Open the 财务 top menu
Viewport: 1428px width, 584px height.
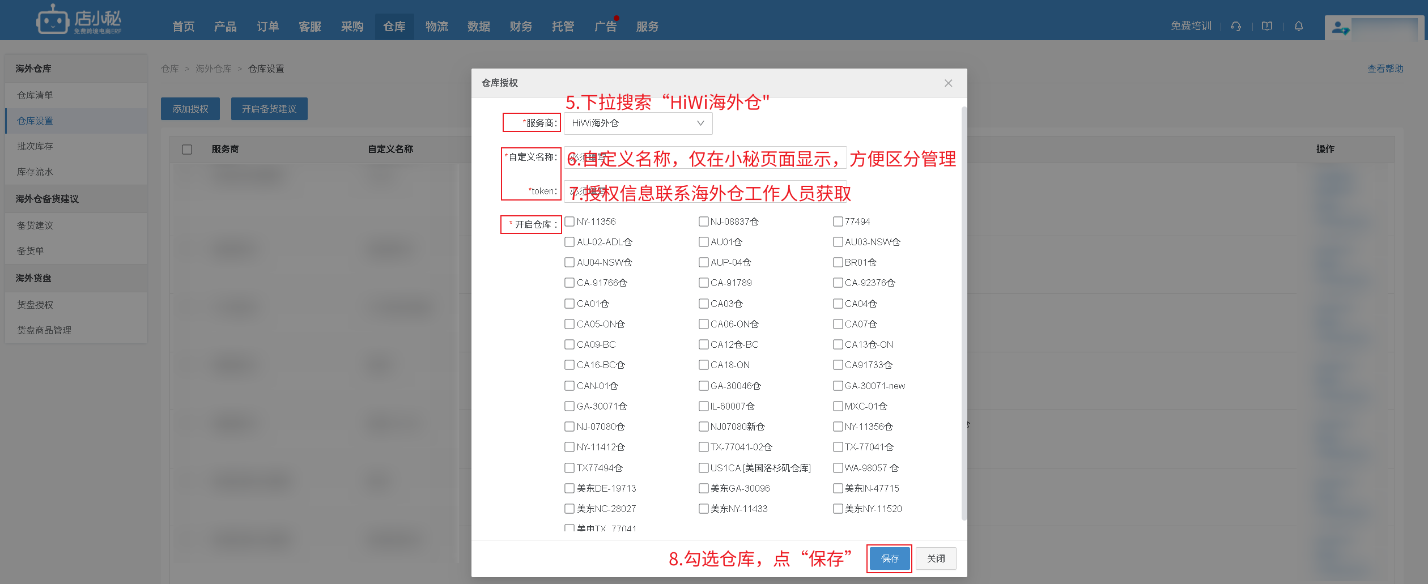click(521, 27)
